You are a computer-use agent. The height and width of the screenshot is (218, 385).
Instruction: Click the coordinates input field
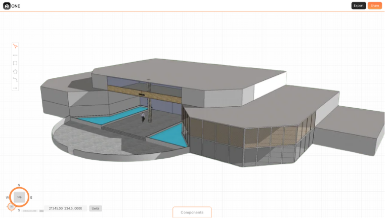(x=65, y=208)
